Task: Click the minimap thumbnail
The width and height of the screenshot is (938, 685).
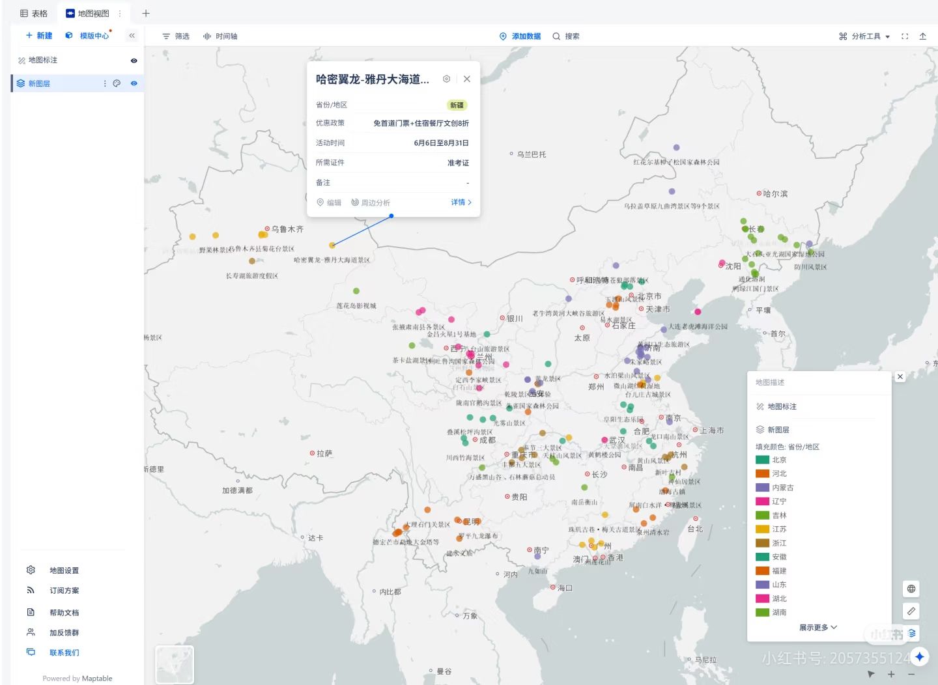Action: tap(175, 664)
